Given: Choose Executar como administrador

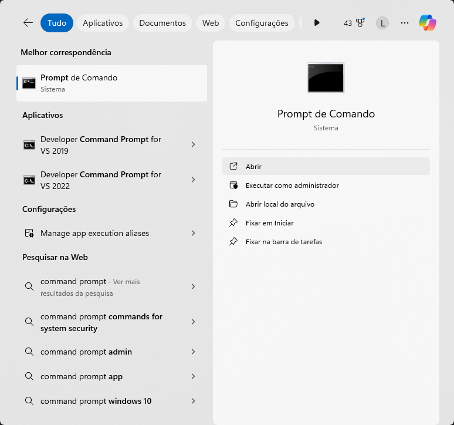Looking at the screenshot, I should tap(326, 185).
